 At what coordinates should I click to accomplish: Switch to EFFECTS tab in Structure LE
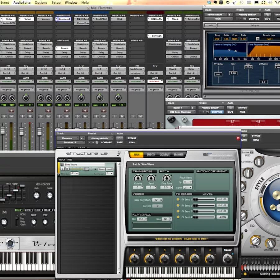click(151, 154)
